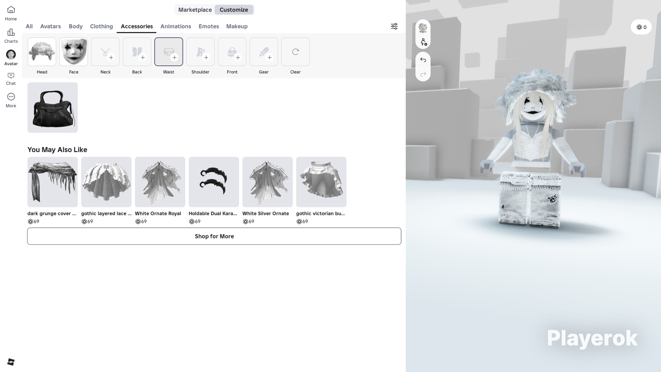
Task: Select the Face accessory slot
Action: click(x=74, y=52)
